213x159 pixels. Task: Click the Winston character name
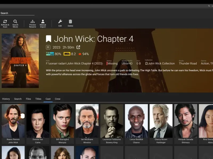87,143
